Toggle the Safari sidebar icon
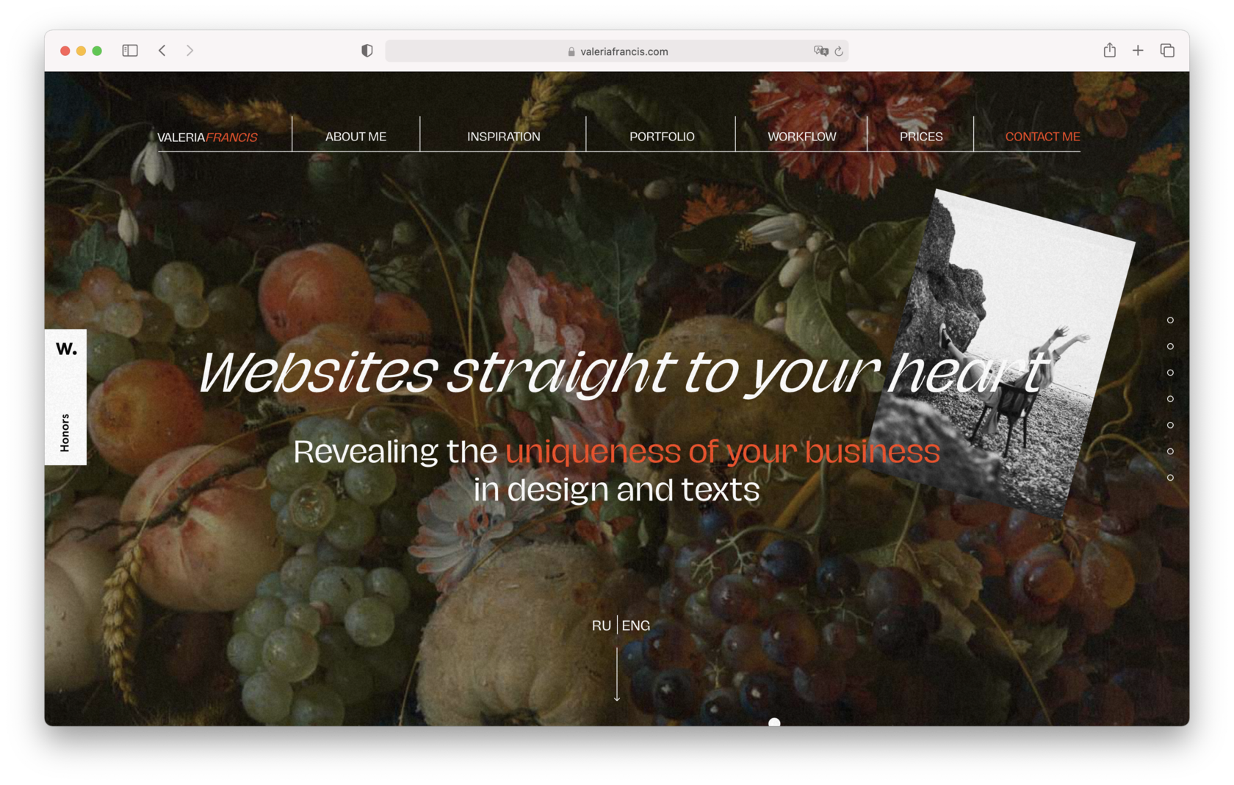 click(130, 51)
